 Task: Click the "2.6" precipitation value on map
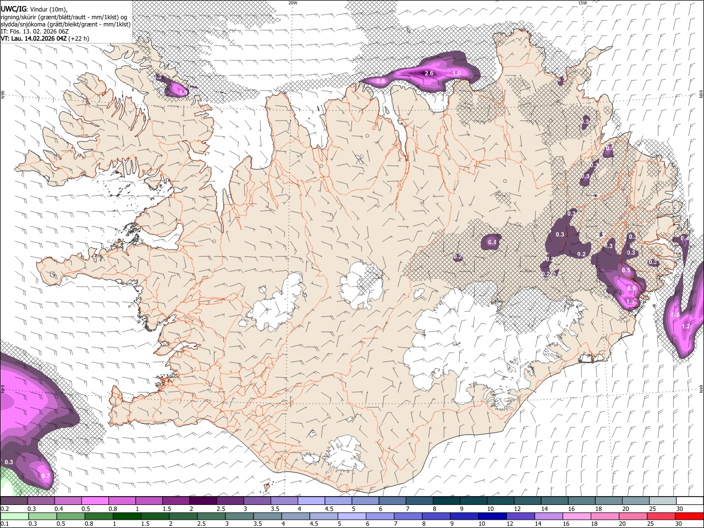tap(429, 73)
